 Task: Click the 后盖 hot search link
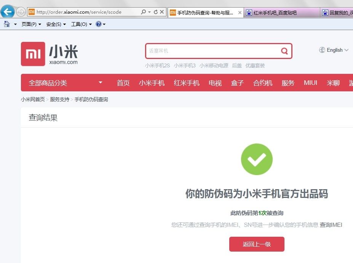click(237, 65)
